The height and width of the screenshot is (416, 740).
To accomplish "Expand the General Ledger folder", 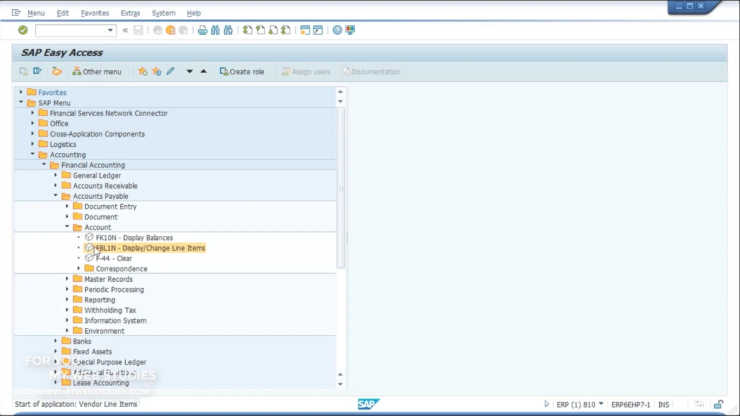I will pos(55,175).
